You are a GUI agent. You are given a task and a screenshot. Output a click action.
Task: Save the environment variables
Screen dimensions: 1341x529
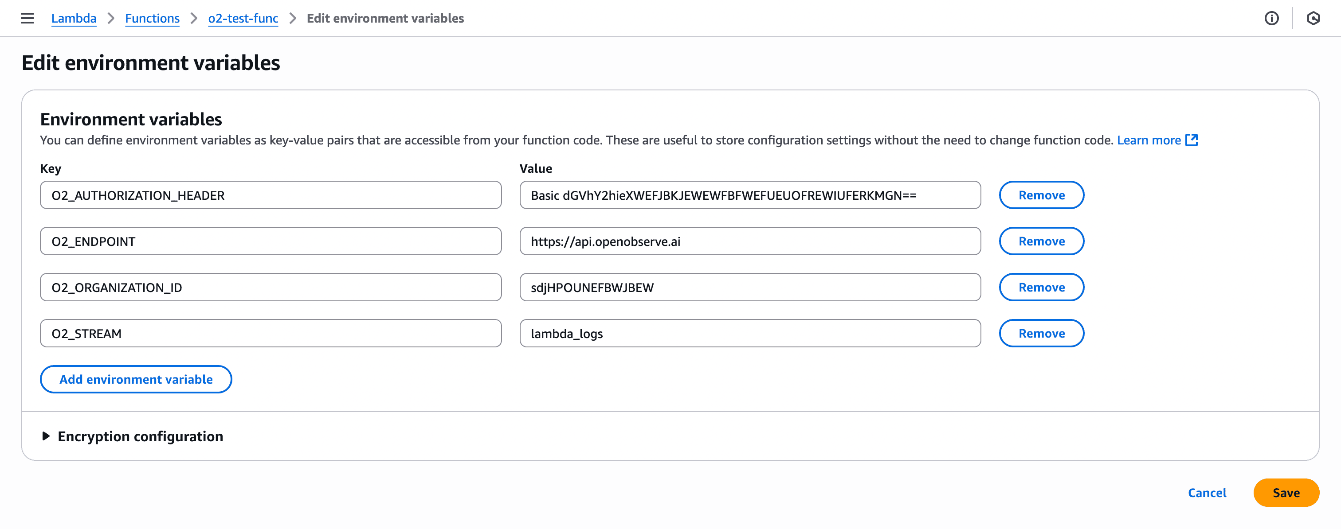[x=1286, y=493]
